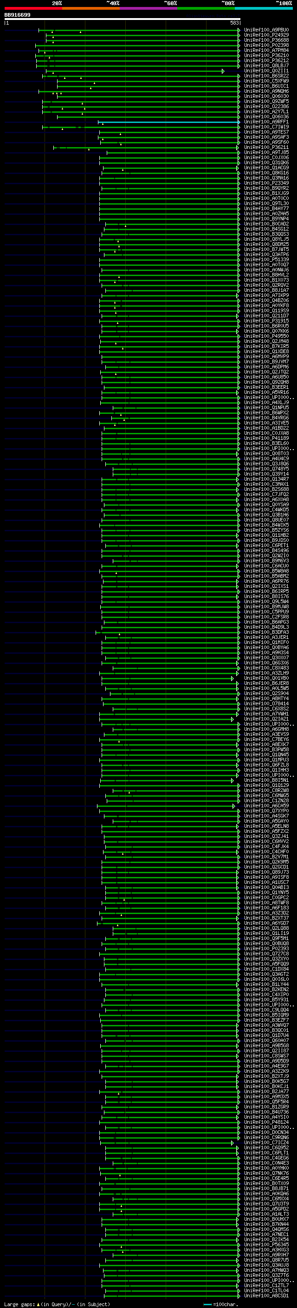Select label UniRef100_Q1ACG9
Screen dimensions: 297x1308
(x=266, y=168)
